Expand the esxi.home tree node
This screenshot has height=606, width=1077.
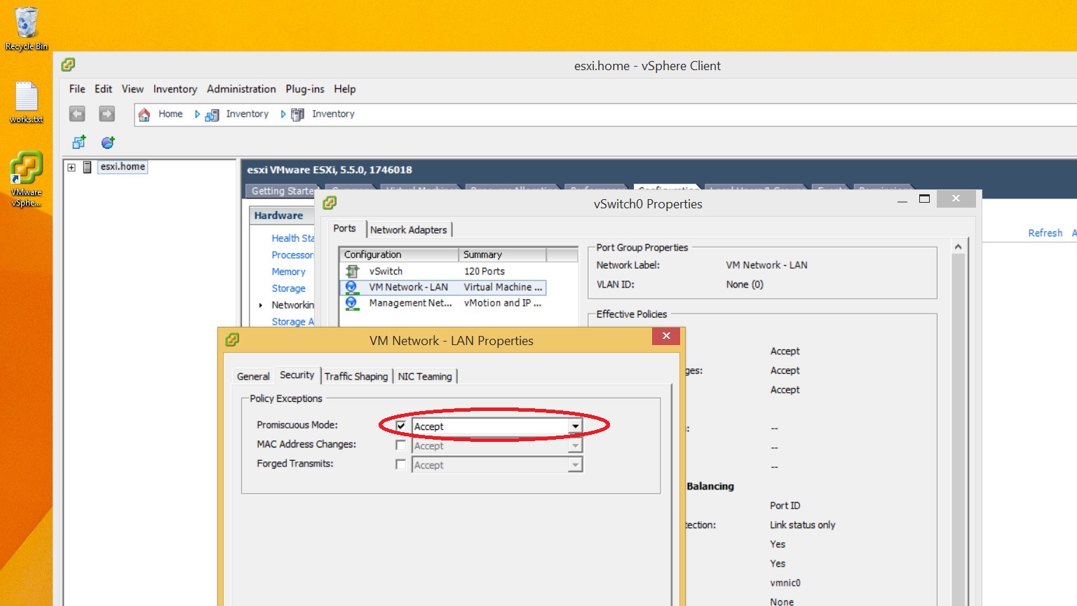click(72, 168)
